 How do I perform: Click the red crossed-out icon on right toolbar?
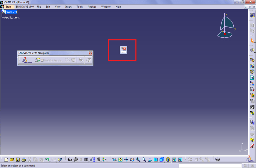coord(252,146)
